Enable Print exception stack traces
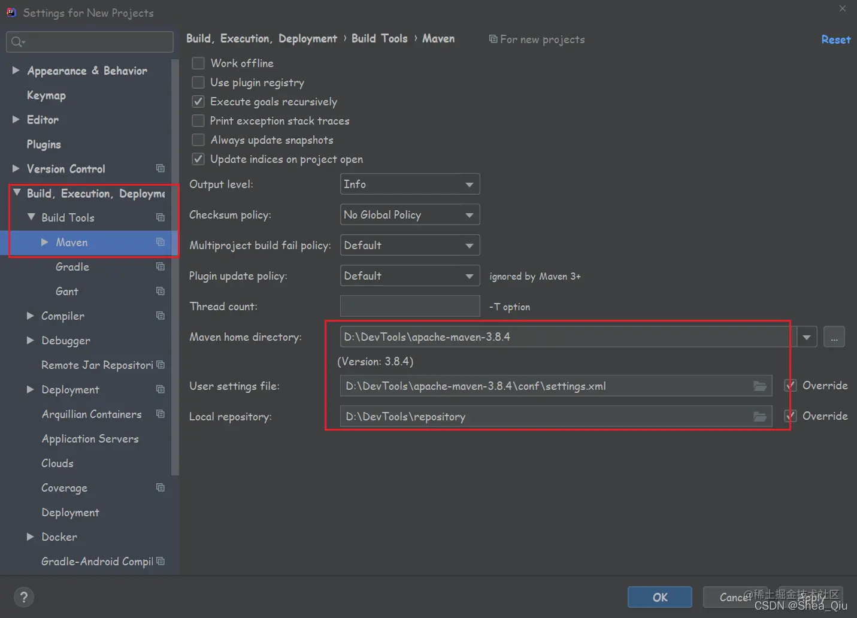857x618 pixels. coord(198,120)
